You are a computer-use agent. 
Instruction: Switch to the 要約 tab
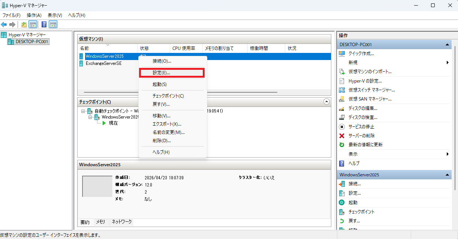(x=85, y=222)
